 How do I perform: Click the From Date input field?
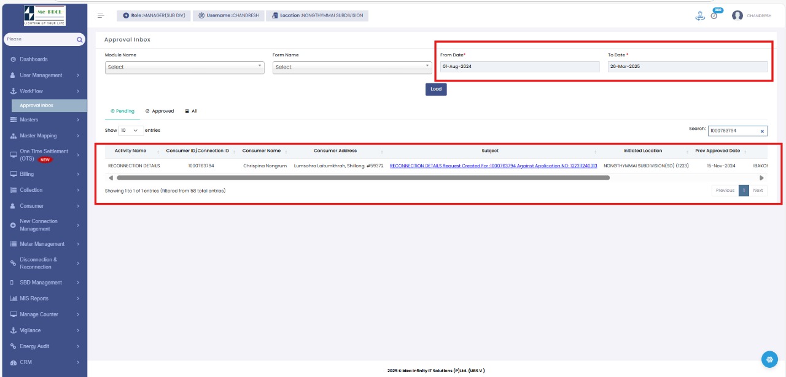pos(519,67)
